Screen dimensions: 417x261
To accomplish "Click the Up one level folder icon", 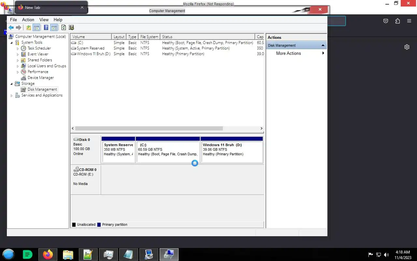I will (x=29, y=28).
